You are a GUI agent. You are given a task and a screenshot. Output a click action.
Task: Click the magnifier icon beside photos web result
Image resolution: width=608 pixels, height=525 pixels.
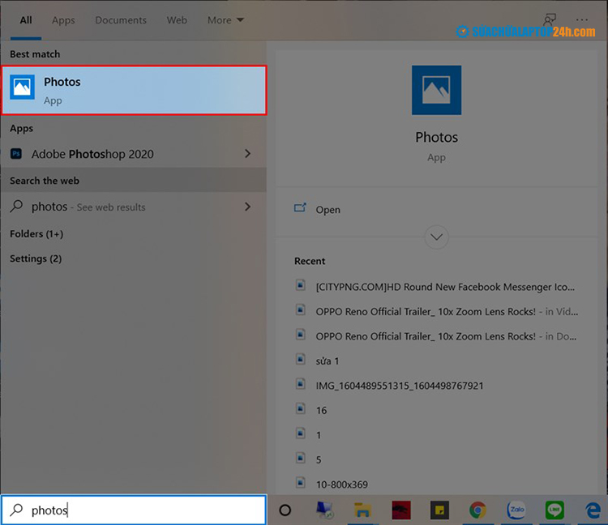coord(16,206)
